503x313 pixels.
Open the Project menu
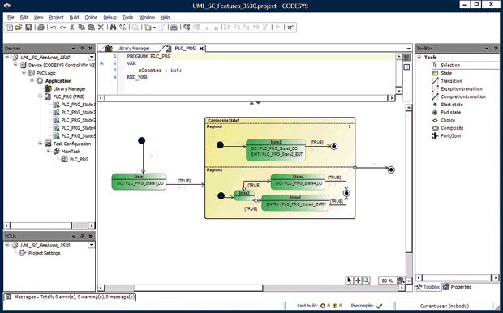(x=57, y=17)
